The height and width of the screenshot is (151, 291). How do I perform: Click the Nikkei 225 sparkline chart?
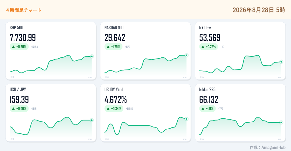pos(240,127)
